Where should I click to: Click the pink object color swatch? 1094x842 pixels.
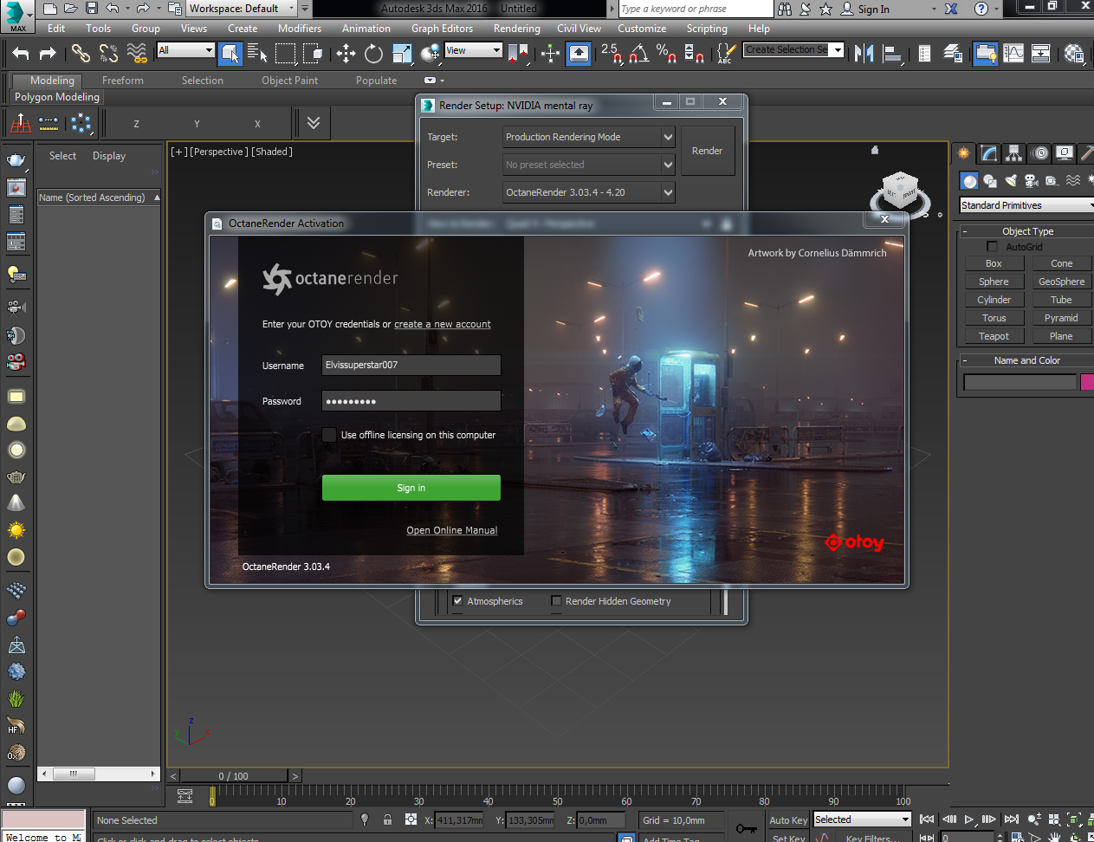[1087, 382]
